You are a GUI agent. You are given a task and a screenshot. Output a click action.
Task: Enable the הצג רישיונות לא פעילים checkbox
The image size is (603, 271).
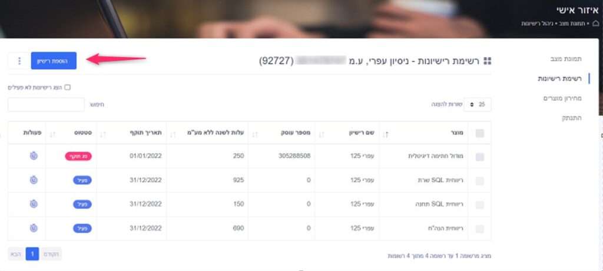pos(67,87)
